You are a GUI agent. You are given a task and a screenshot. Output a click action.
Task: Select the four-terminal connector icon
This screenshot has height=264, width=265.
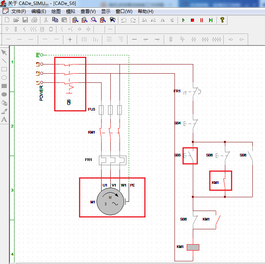217,40
